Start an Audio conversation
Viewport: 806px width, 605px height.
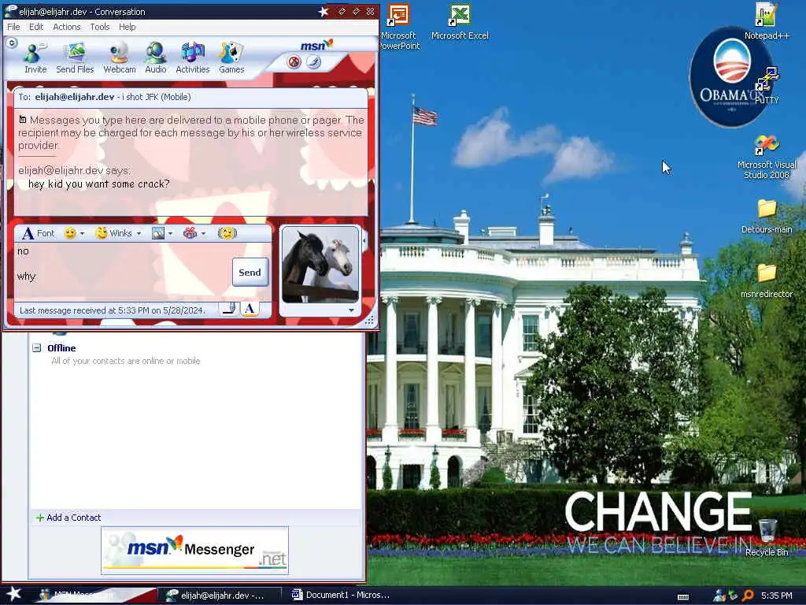tap(155, 58)
